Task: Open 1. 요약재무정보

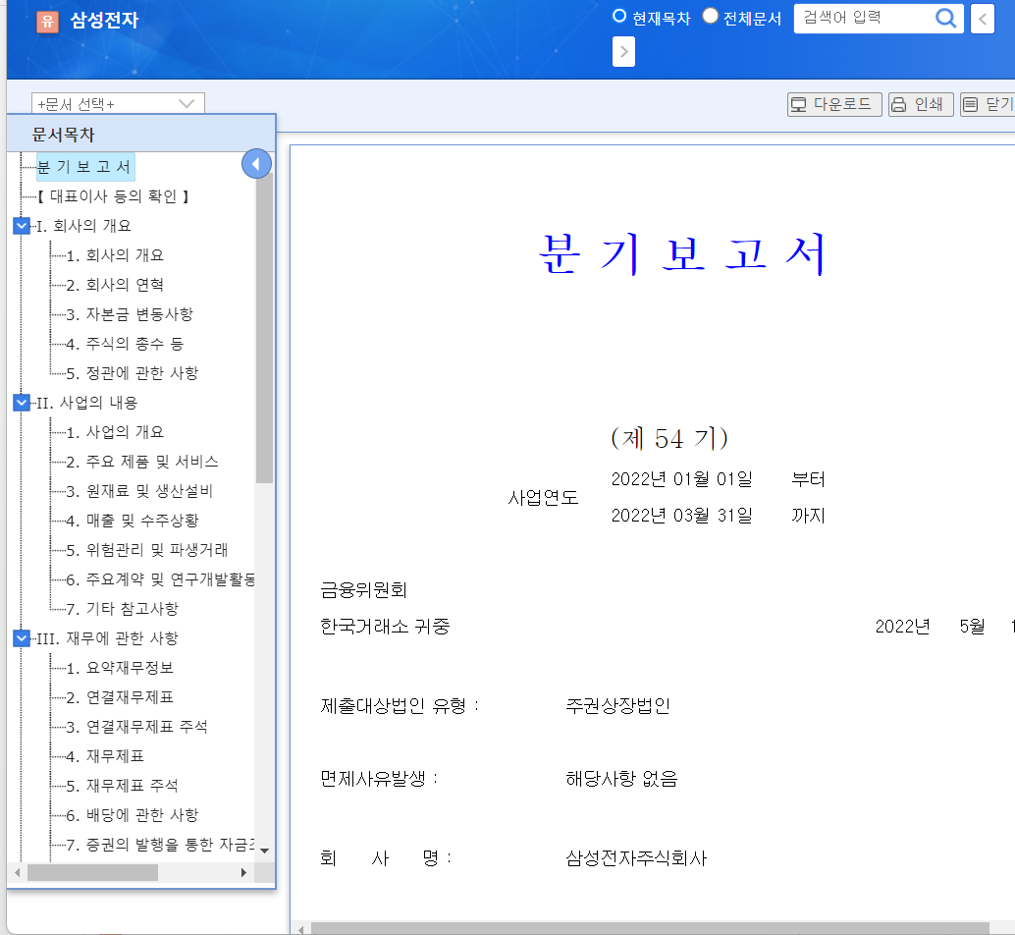Action: (x=121, y=668)
